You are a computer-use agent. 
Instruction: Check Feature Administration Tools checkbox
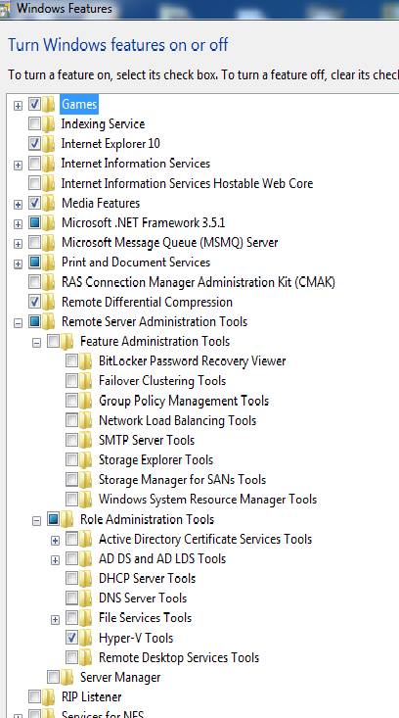54,341
